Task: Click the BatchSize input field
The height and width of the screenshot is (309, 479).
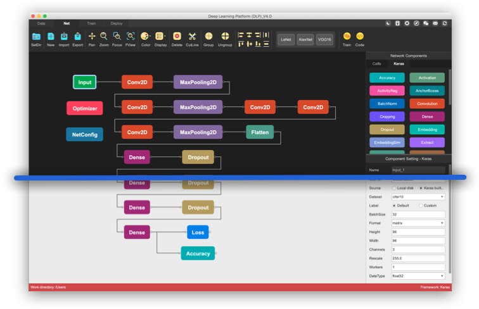Action: tap(418, 215)
